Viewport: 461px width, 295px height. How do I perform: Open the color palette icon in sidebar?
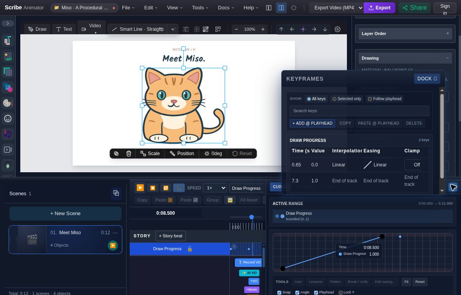[8, 103]
